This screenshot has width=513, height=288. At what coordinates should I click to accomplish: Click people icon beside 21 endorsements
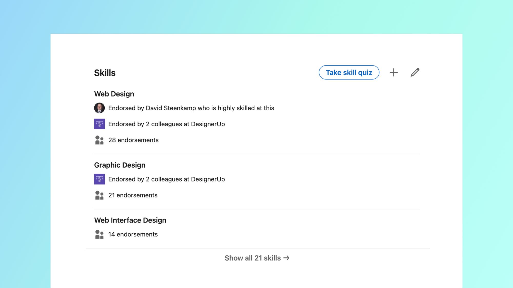99,195
